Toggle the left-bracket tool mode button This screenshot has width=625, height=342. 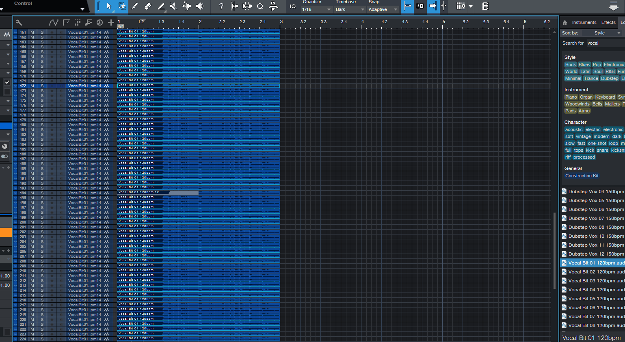pos(99,6)
